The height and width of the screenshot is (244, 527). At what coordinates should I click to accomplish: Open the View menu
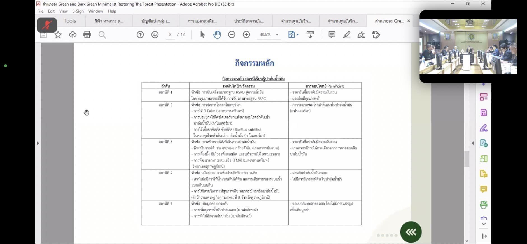click(63, 11)
